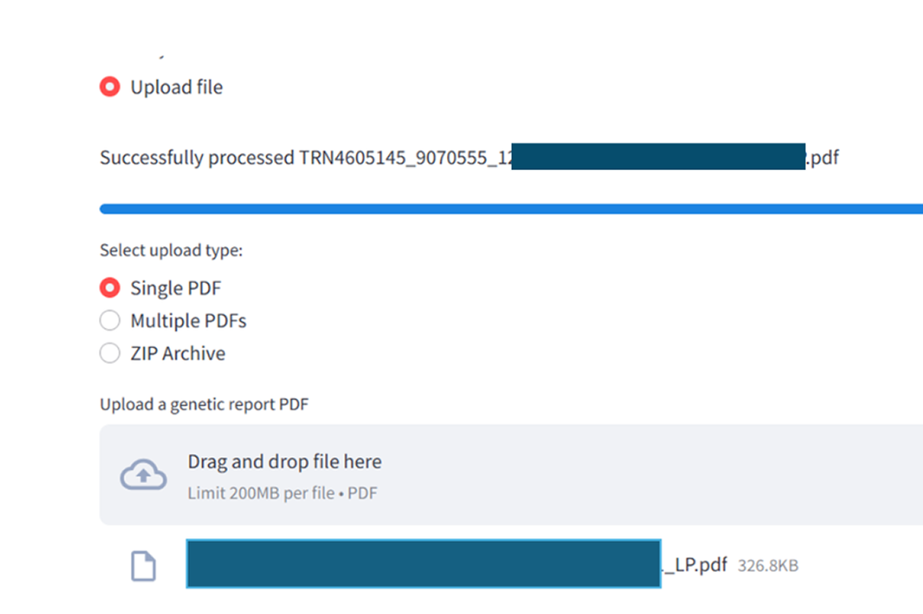Switch upload type to ZIP Archive radio
The image size is (923, 614).
[x=110, y=354]
